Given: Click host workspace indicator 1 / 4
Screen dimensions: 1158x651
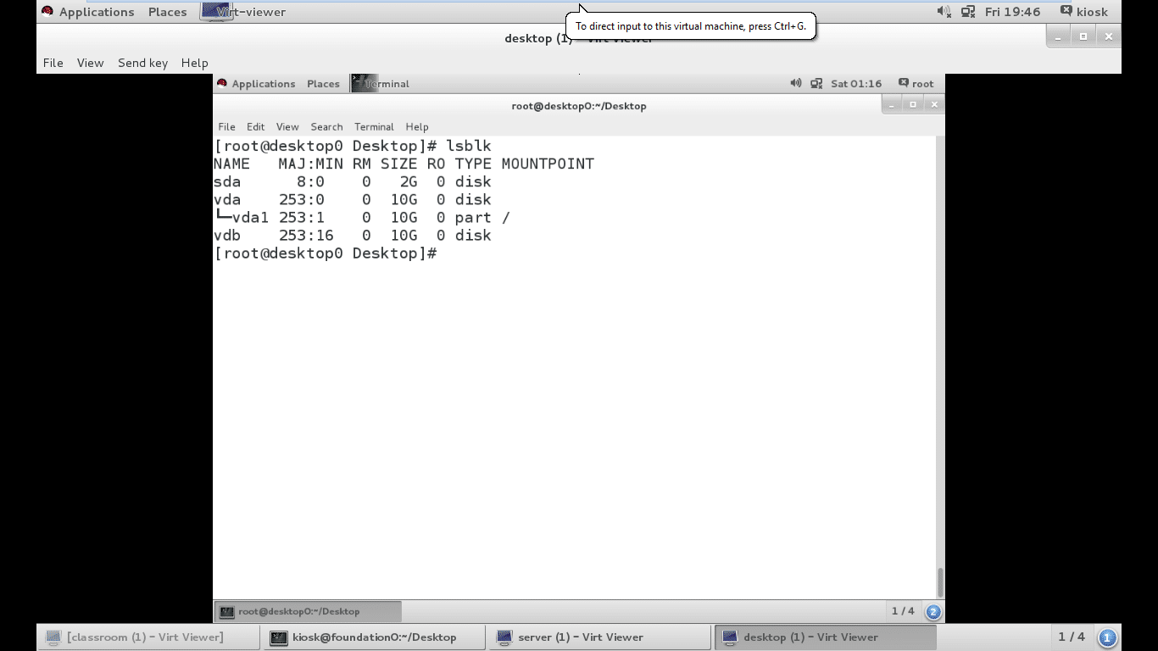Looking at the screenshot, I should click(x=1072, y=637).
